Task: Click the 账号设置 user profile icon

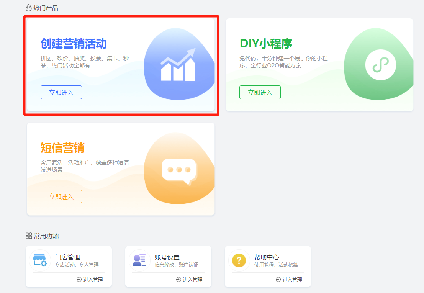Action: 139,260
